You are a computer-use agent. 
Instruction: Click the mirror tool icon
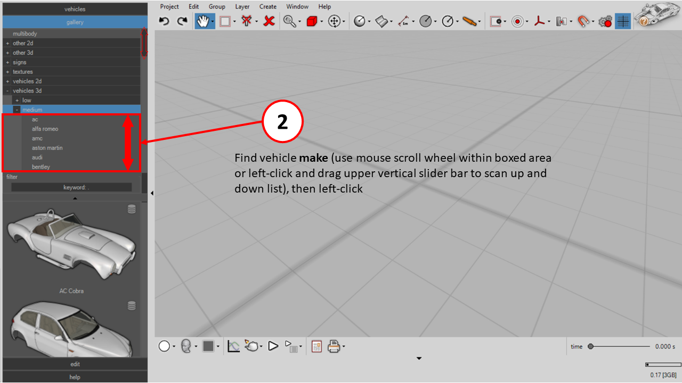tap(562, 21)
